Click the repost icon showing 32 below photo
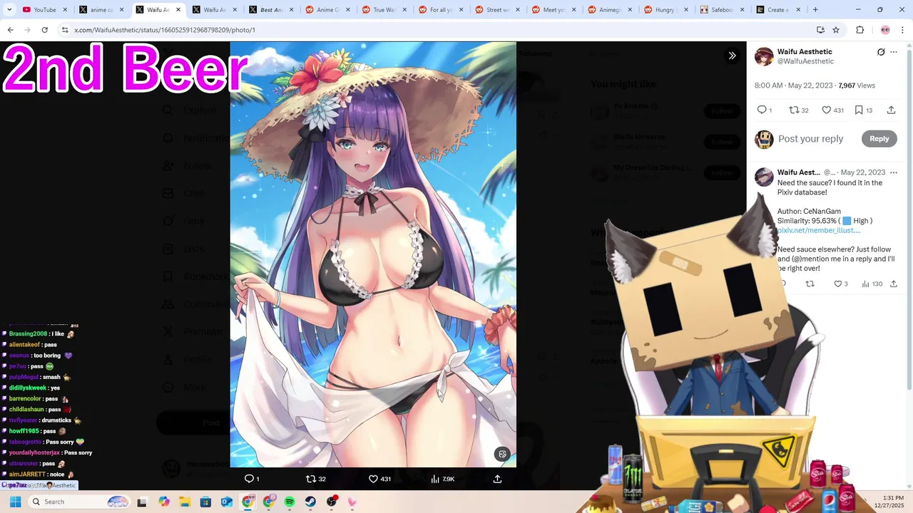Screen dimensions: 913x513 click(x=310, y=479)
